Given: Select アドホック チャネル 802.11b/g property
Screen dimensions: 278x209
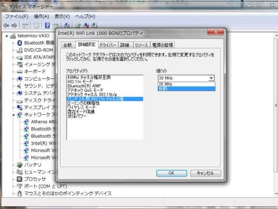Looking at the screenshot, I should pos(92,95).
